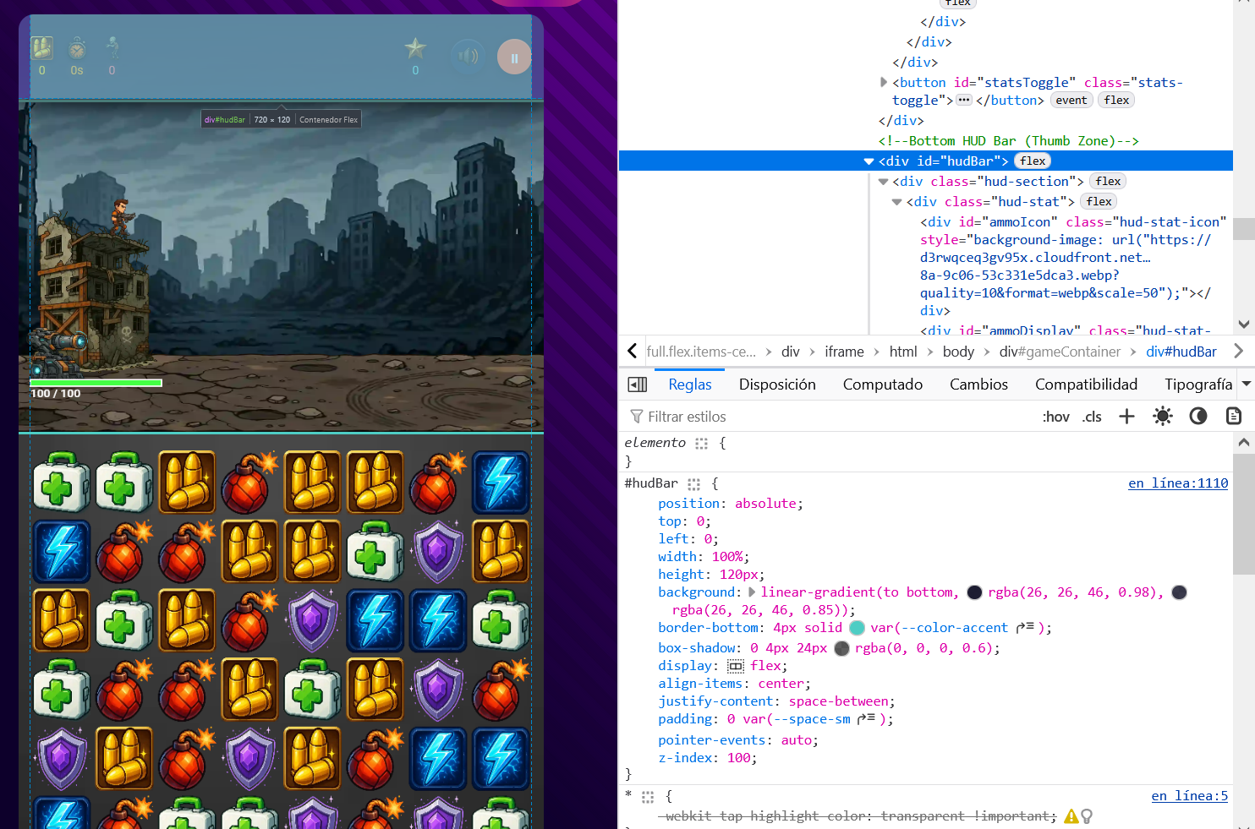
Task: Click the lightbulb hint icon on the webkit property
Action: pyautogui.click(x=1087, y=816)
